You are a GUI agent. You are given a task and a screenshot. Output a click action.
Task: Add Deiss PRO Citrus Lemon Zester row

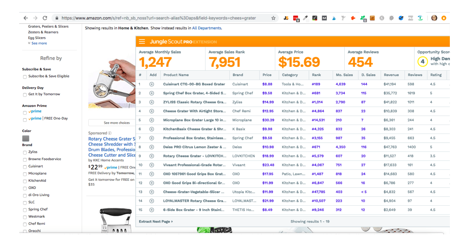pyautogui.click(x=152, y=147)
